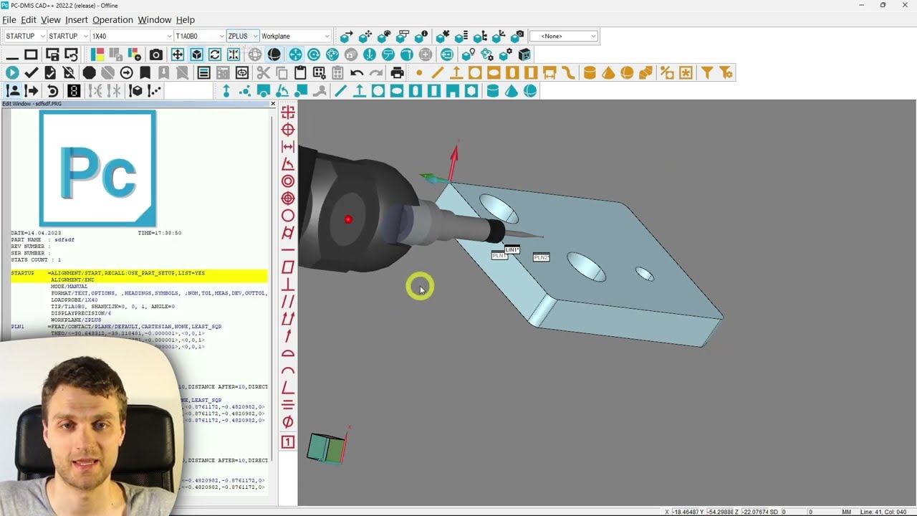
Task: Click the orange cylinder feature icon
Action: click(x=590, y=72)
